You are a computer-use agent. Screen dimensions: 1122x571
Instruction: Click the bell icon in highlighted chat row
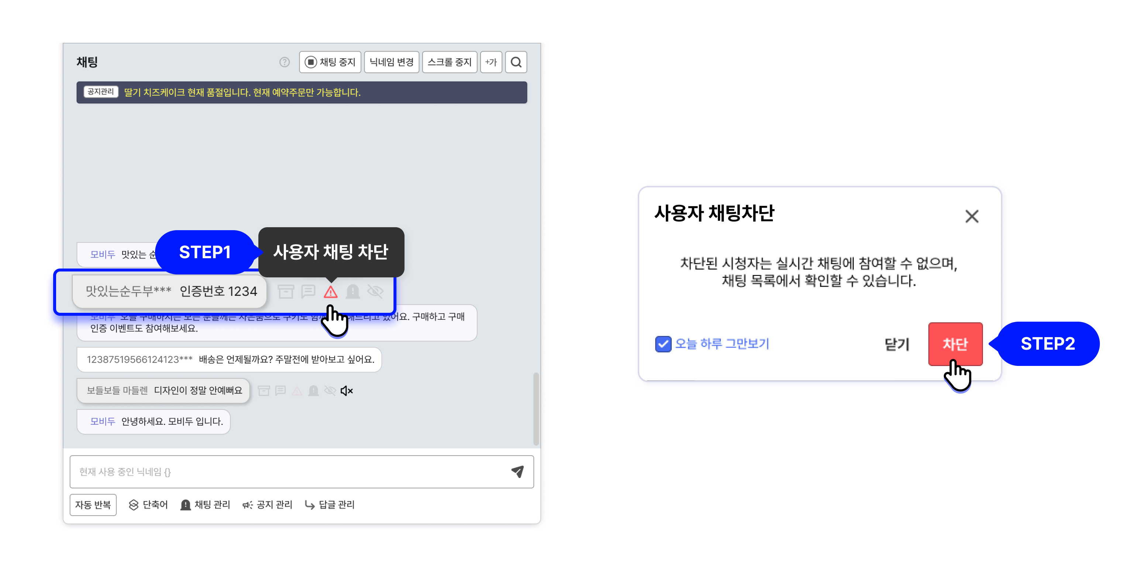[352, 292]
